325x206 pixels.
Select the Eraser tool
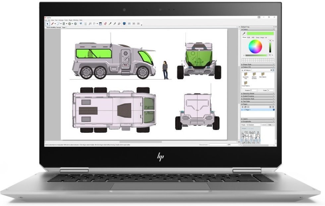105,24
